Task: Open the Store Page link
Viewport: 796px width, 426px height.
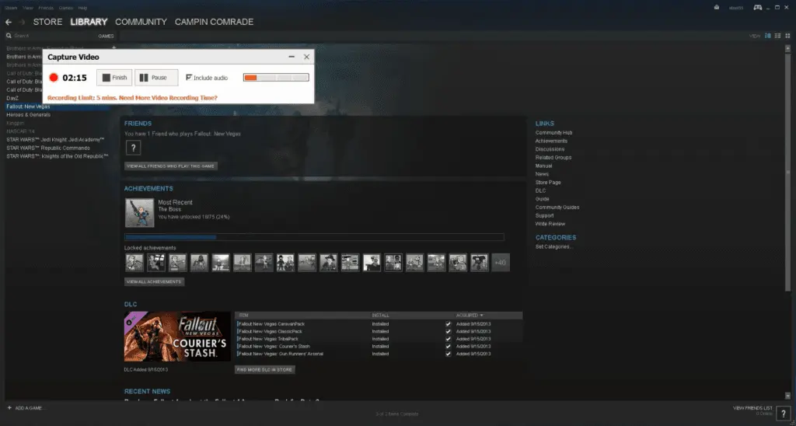Action: (548, 182)
